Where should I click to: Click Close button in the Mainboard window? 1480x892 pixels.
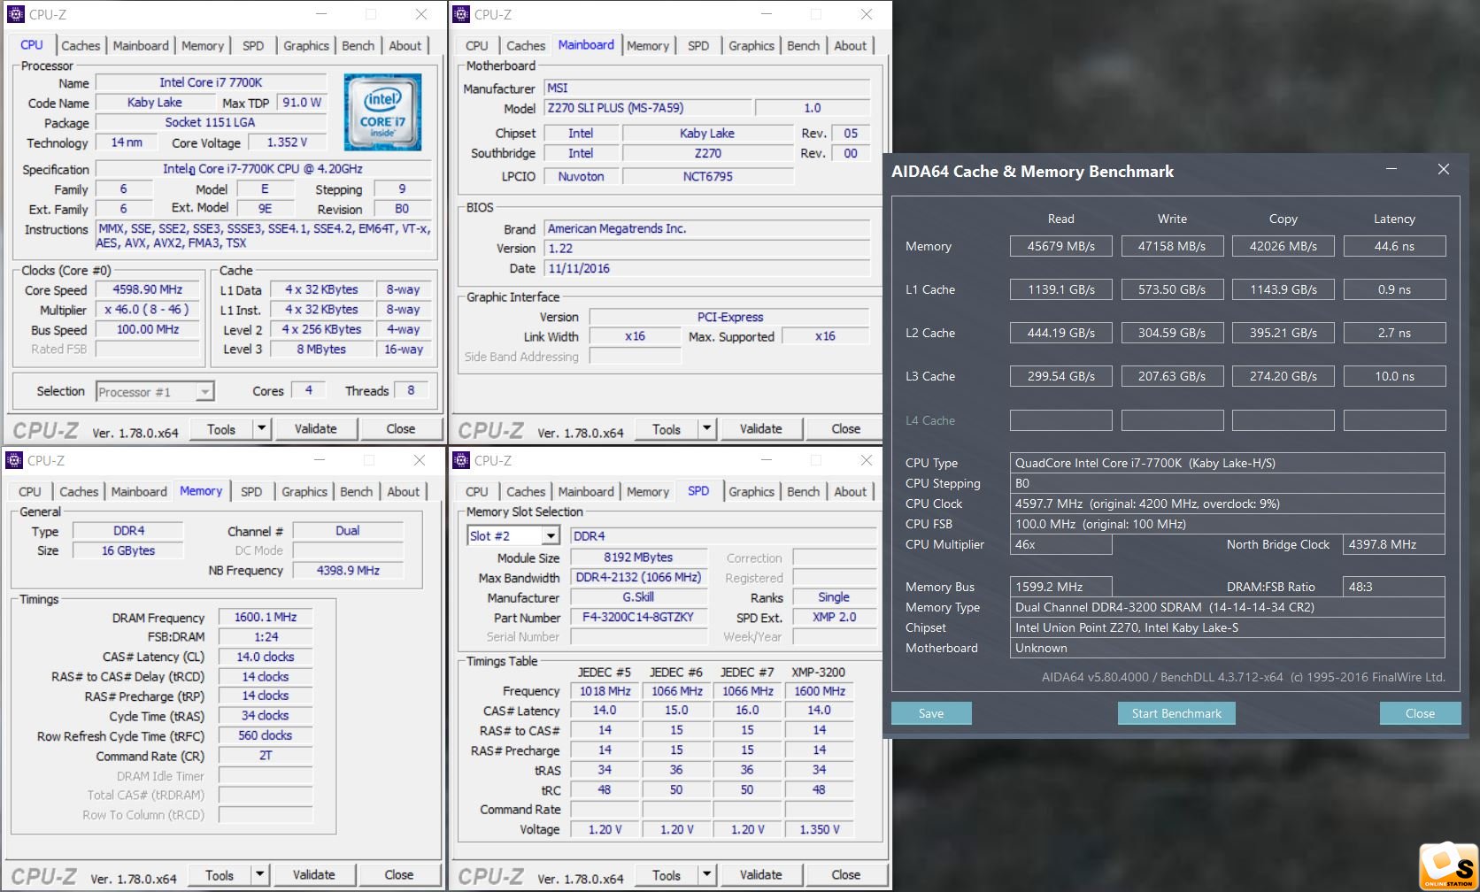click(x=845, y=428)
